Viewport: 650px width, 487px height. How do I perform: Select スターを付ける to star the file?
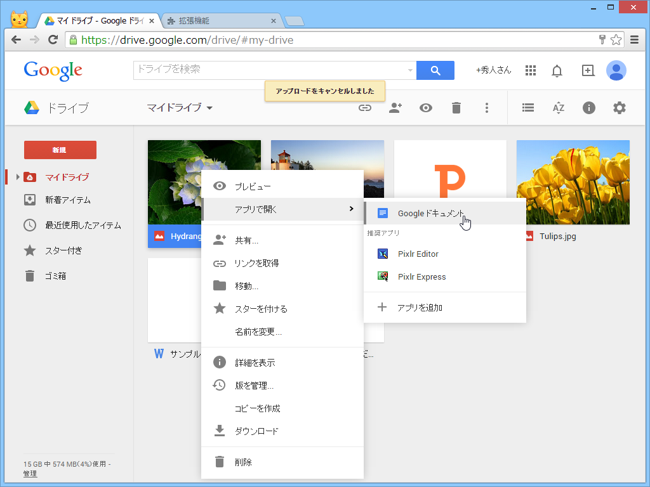click(260, 308)
